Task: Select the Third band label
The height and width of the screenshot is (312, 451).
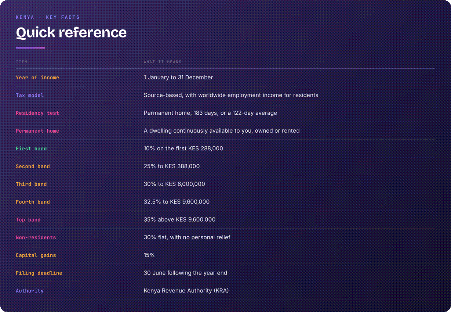Action: 31,184
